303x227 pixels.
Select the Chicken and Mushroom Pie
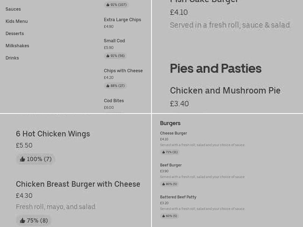point(225,90)
